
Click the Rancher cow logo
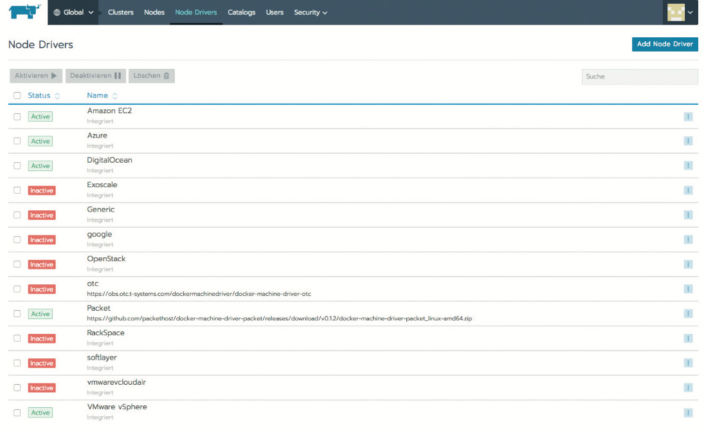(x=24, y=12)
